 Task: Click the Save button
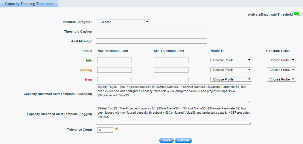click(166, 140)
